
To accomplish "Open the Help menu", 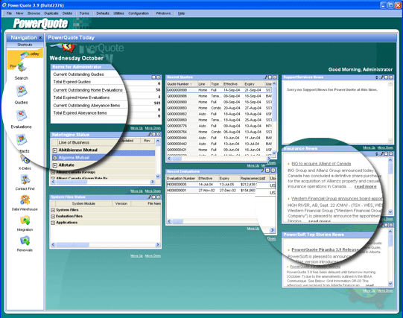I will pyautogui.click(x=181, y=13).
